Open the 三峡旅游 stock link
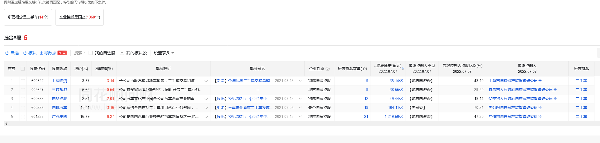 (59, 90)
